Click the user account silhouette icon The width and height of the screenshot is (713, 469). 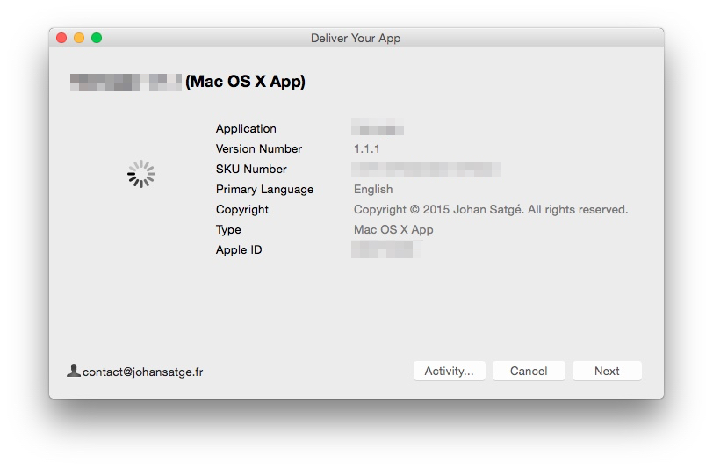(x=74, y=371)
